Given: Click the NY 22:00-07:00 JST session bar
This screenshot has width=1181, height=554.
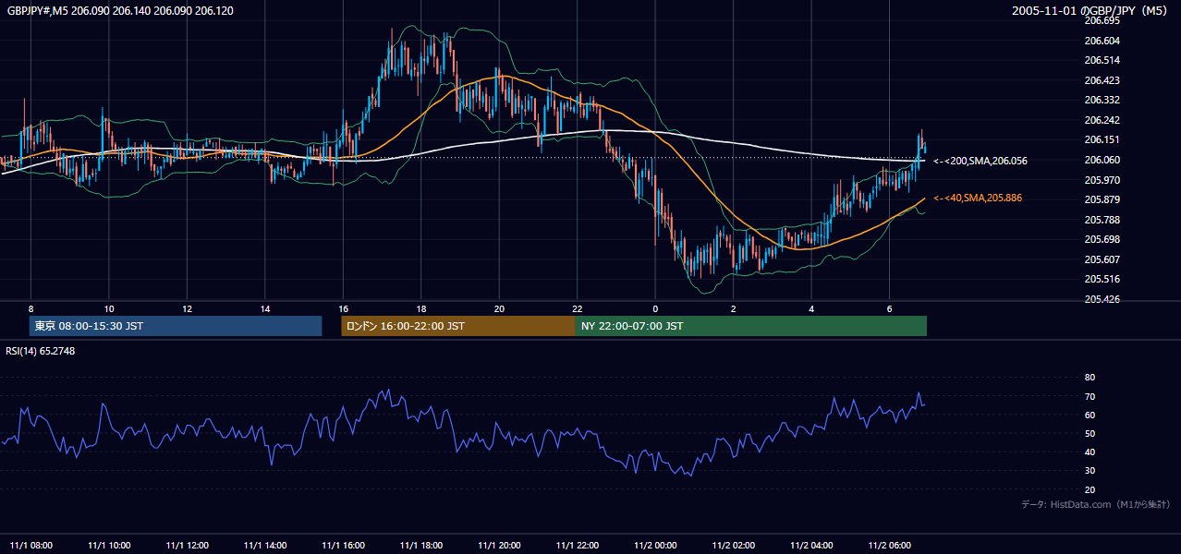Looking at the screenshot, I should pyautogui.click(x=751, y=326).
